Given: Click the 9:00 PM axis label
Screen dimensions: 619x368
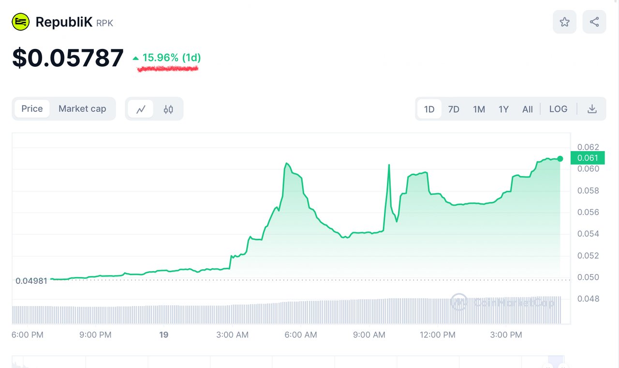Looking at the screenshot, I should tap(95, 335).
